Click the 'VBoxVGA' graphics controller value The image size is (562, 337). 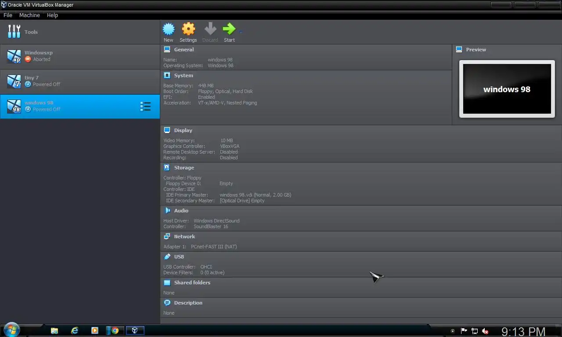[x=230, y=146]
